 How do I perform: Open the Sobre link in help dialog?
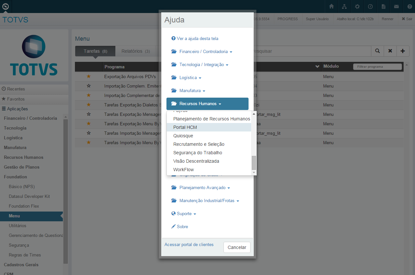(179, 227)
